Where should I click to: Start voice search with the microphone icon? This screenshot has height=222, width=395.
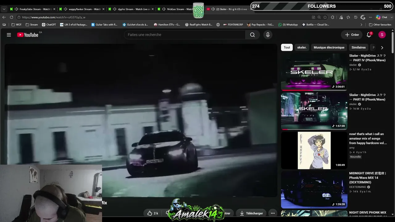(268, 35)
